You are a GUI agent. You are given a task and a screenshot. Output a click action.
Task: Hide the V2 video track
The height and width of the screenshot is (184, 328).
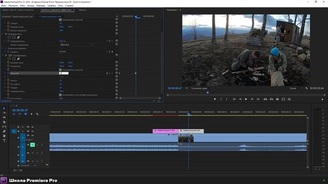(x=32, y=131)
